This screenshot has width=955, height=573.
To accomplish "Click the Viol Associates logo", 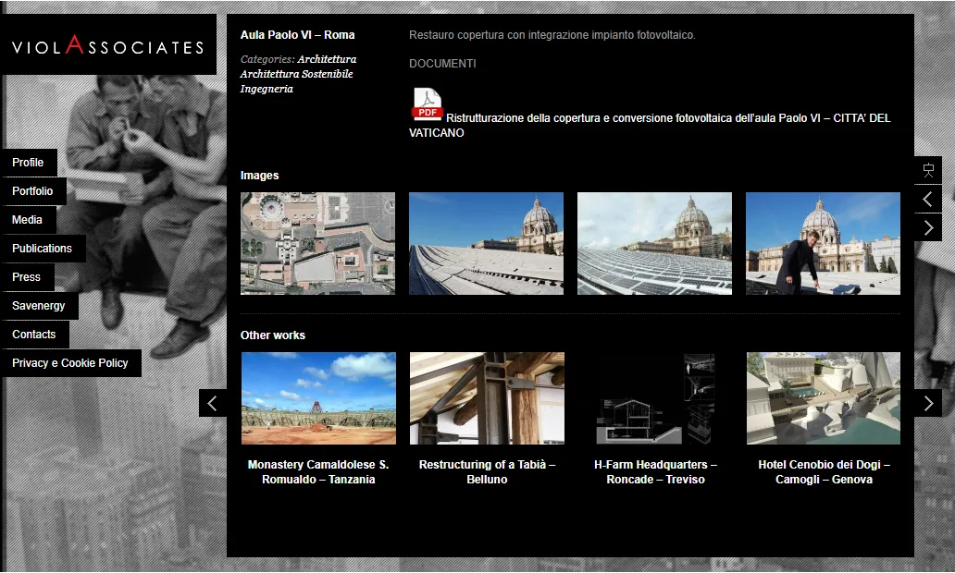I will coord(108,46).
